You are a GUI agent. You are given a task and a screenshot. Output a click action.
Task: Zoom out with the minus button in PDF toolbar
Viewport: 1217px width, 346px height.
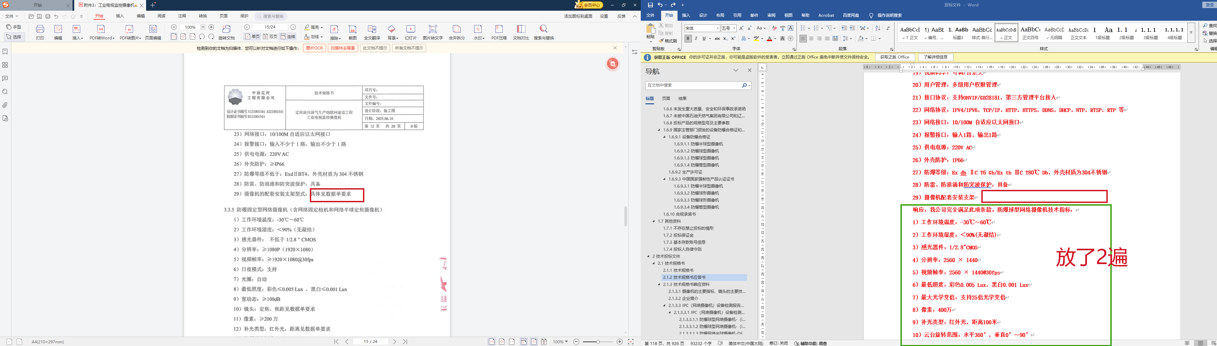coord(174,27)
